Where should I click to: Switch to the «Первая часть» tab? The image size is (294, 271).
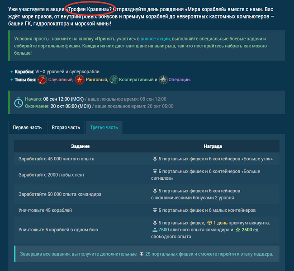pos(27,127)
